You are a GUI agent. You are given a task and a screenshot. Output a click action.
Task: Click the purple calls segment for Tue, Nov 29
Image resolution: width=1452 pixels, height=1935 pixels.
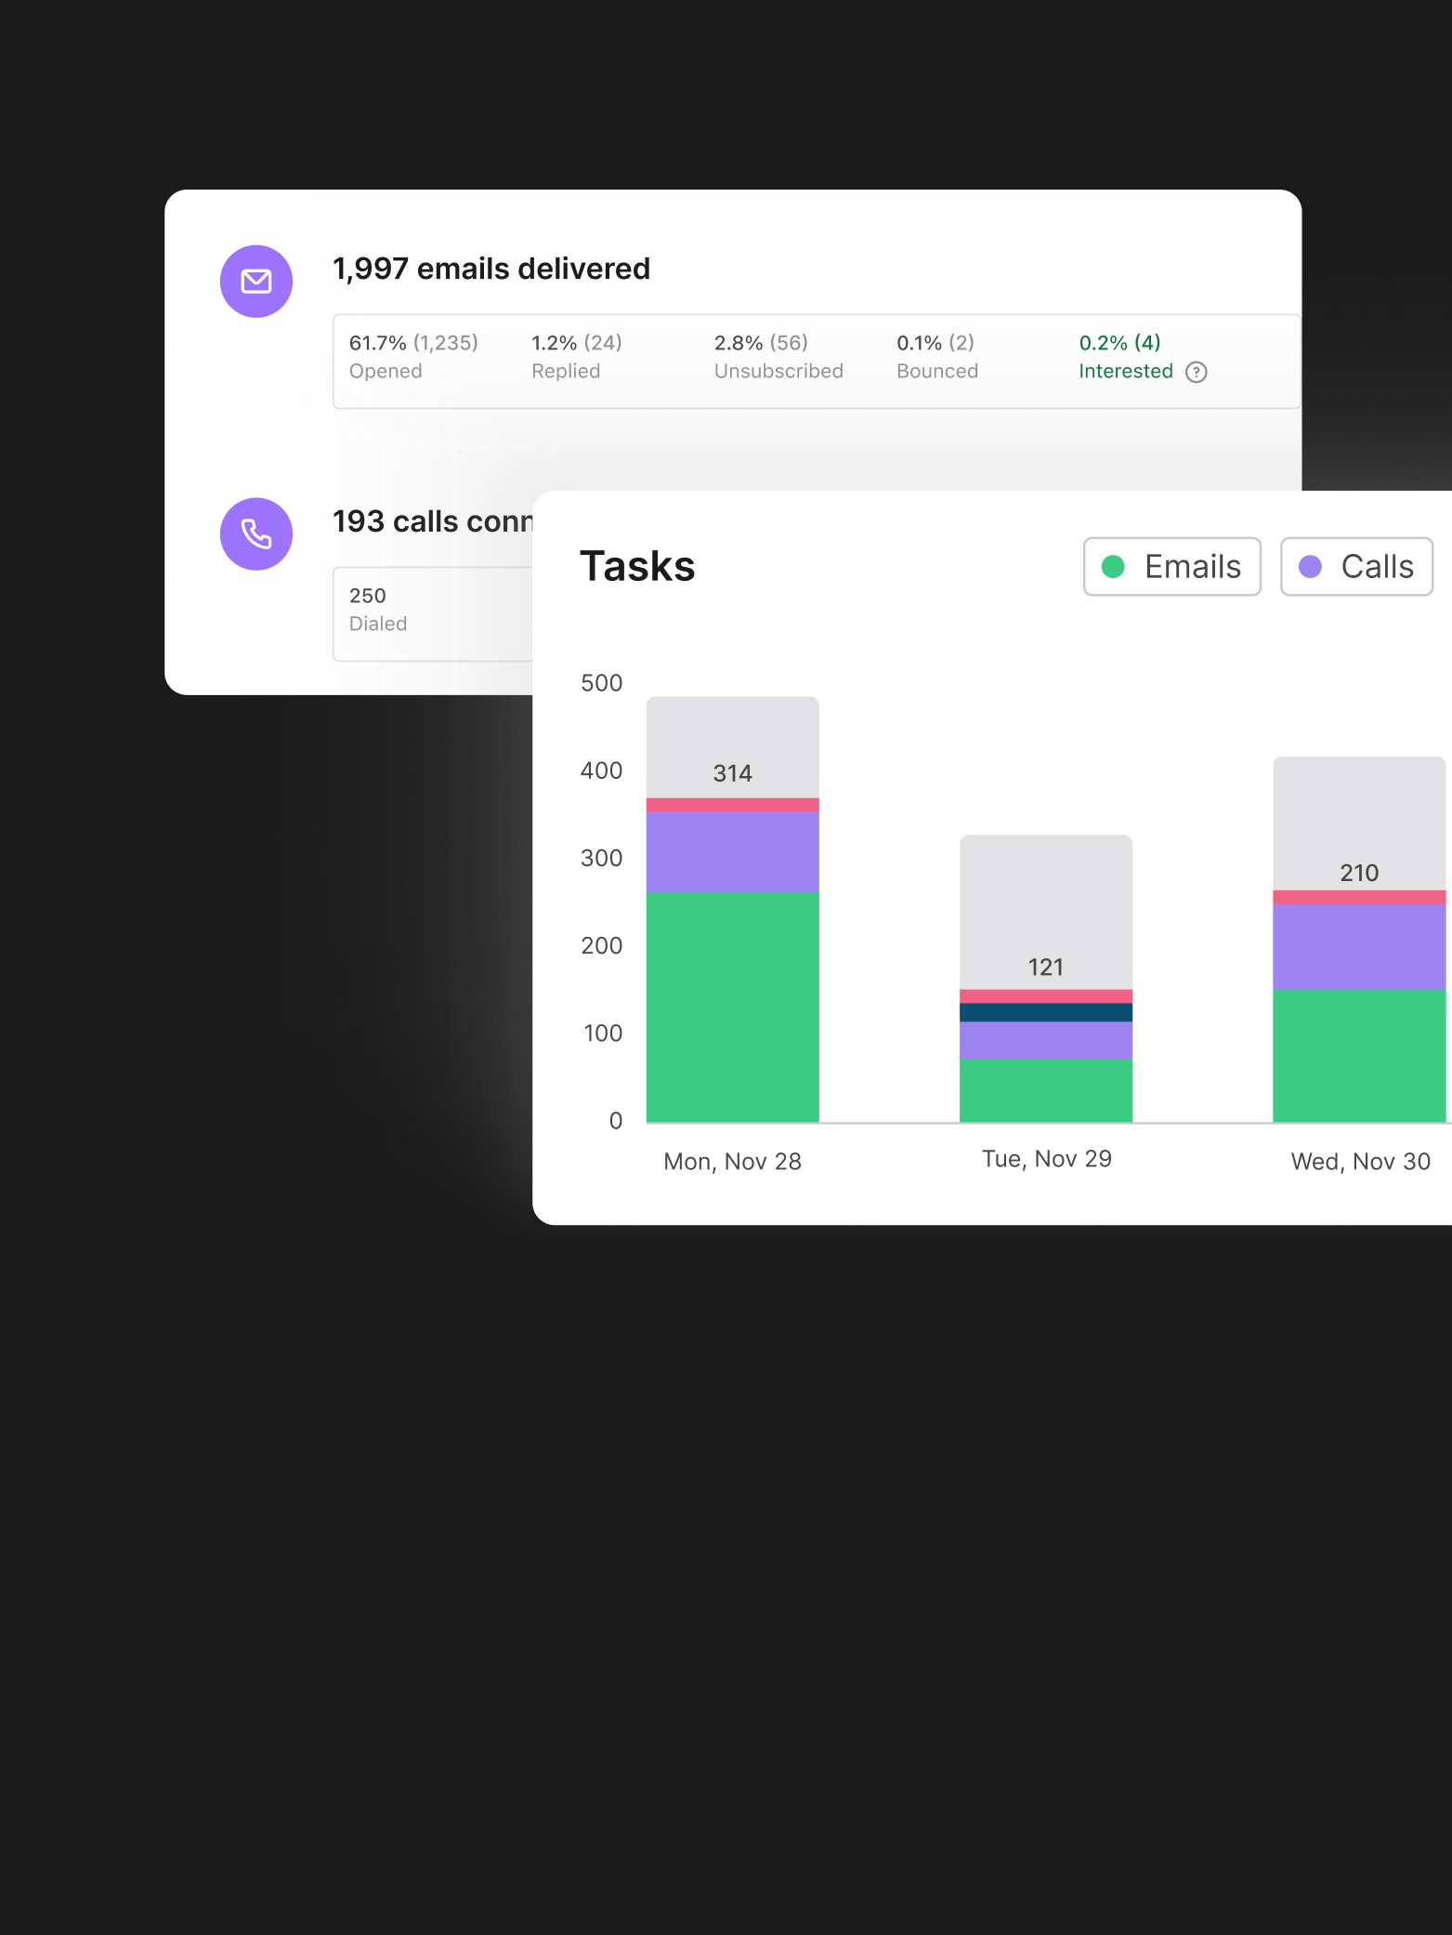click(x=1046, y=1040)
